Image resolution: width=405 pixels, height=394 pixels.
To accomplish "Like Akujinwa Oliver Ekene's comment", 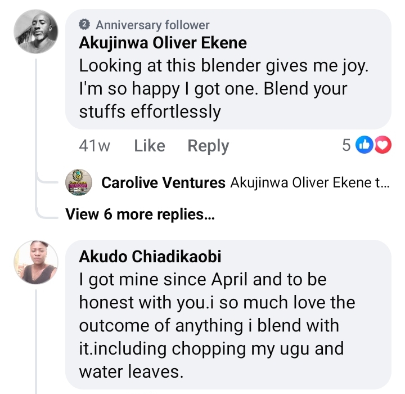I will tap(150, 146).
